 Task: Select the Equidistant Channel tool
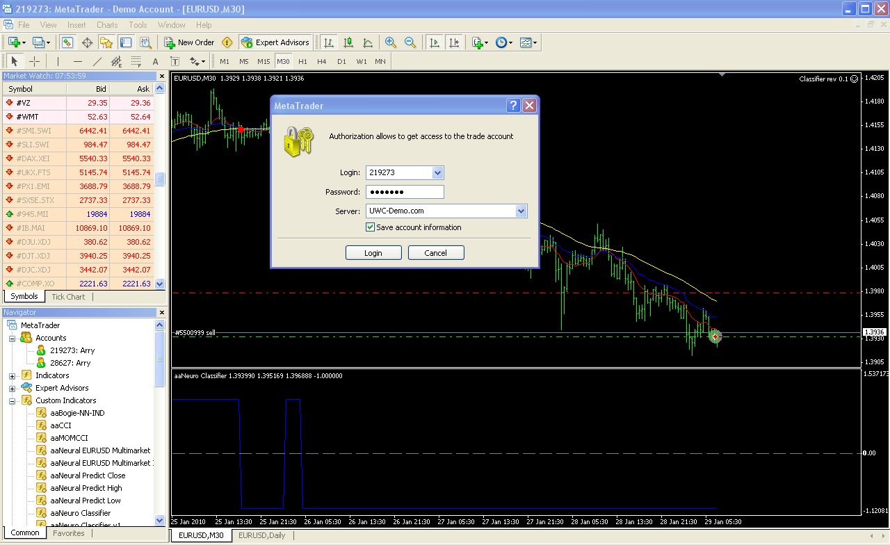pyautogui.click(x=117, y=61)
